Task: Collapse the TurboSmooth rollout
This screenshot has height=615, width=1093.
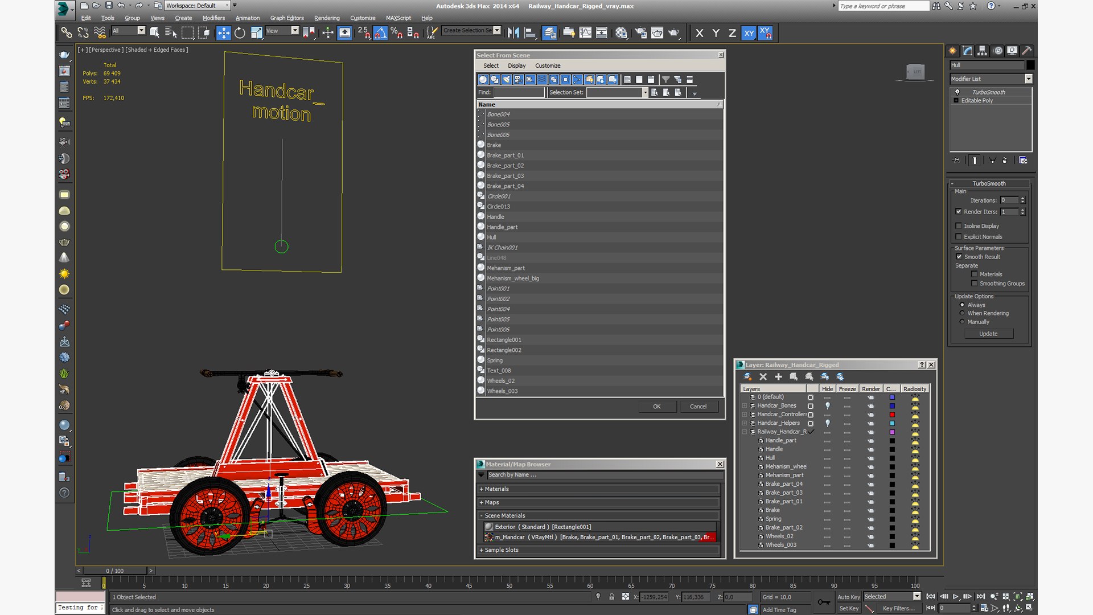Action: (x=989, y=183)
